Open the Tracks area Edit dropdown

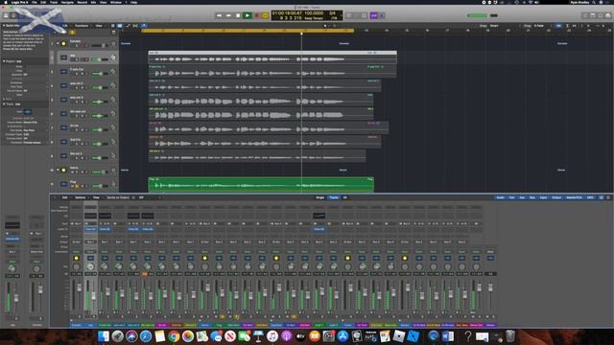point(65,26)
